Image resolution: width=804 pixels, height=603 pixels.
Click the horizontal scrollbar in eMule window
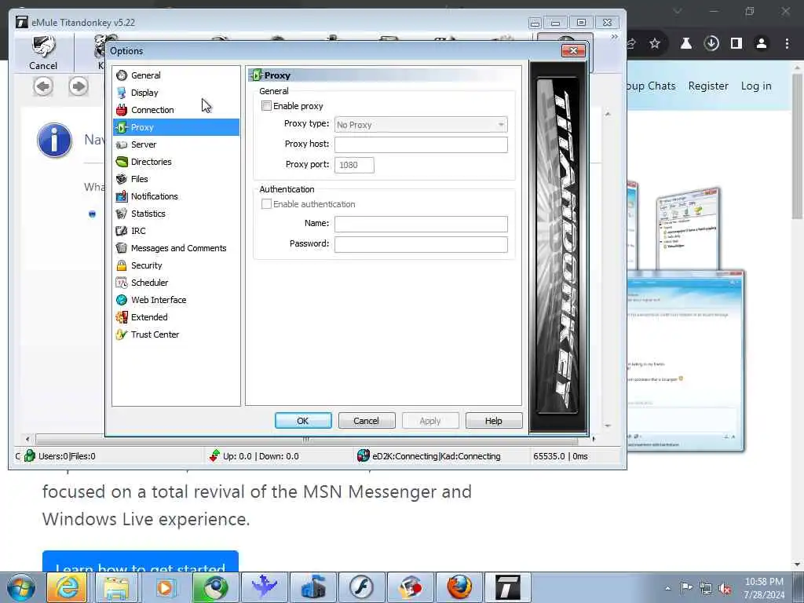306,440
